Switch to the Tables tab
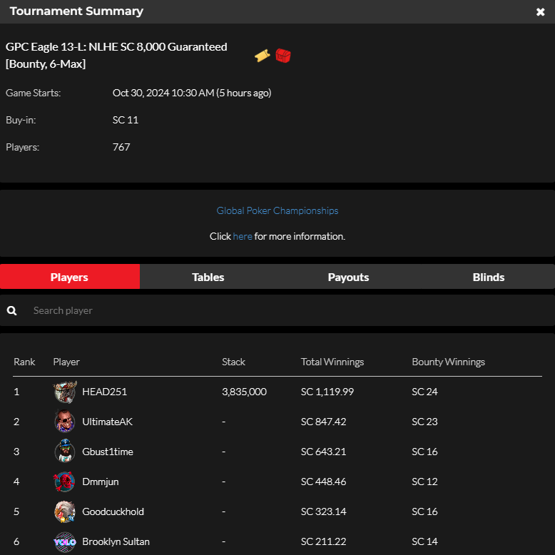555x555 pixels. pyautogui.click(x=208, y=277)
